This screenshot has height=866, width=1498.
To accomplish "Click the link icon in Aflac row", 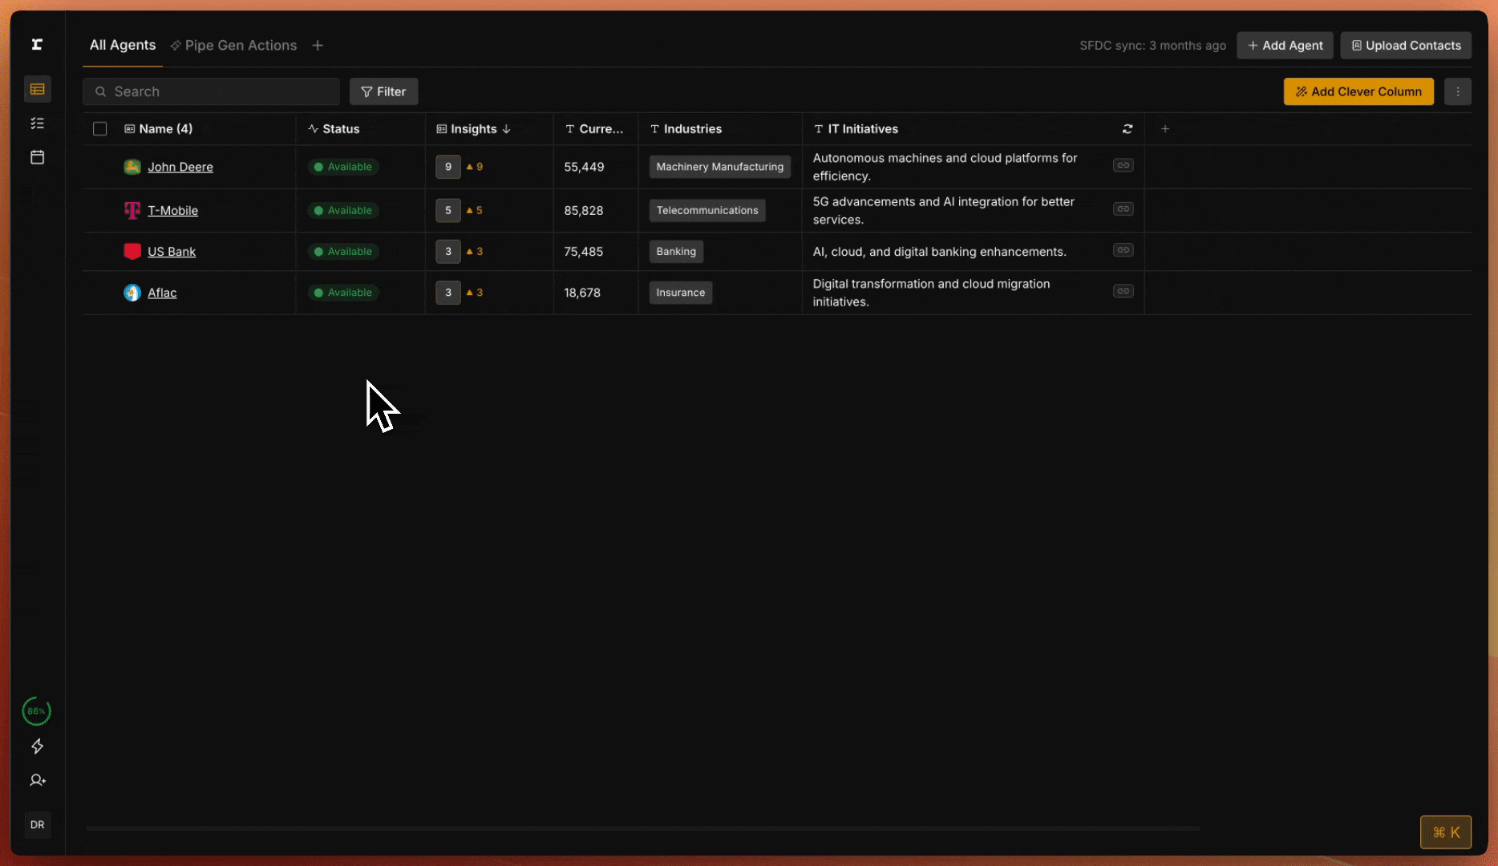I will coord(1123,291).
